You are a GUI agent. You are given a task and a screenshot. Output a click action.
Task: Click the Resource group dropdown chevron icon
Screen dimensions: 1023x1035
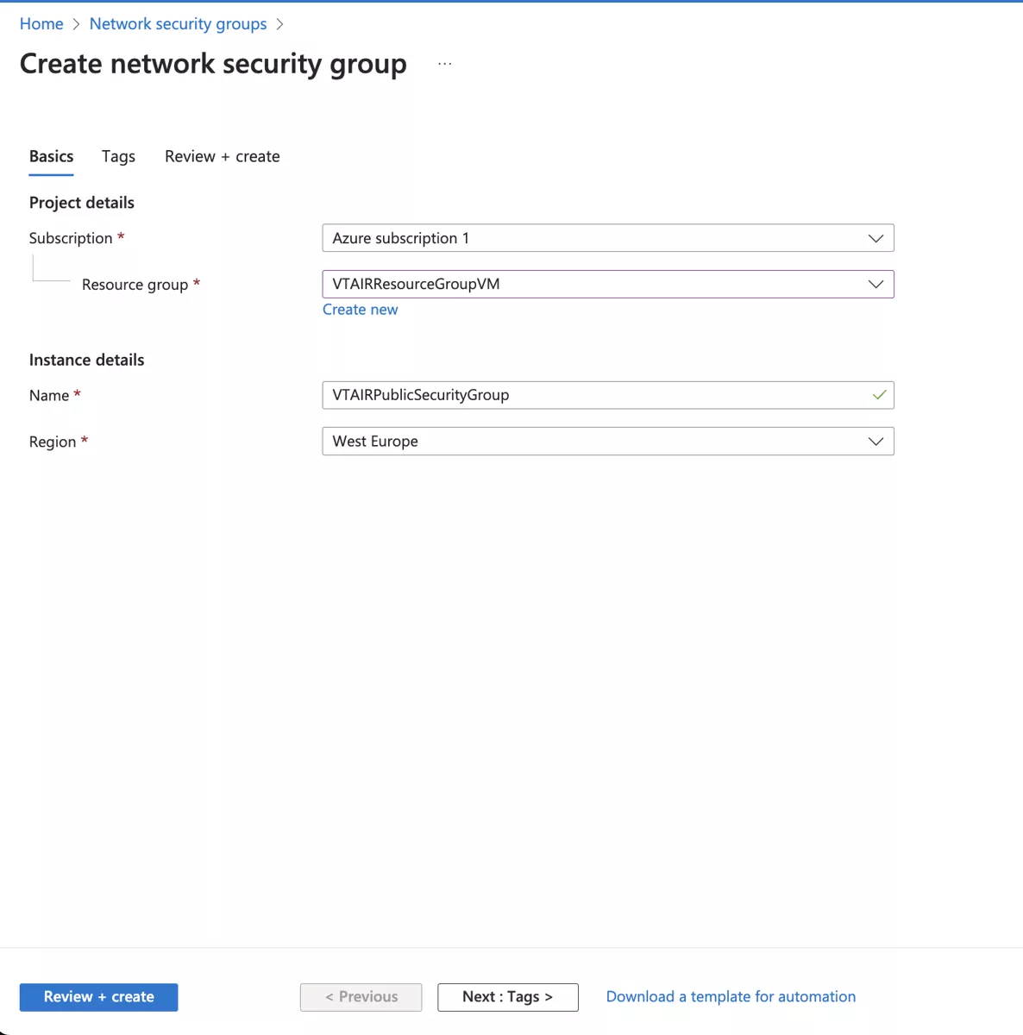pos(876,284)
